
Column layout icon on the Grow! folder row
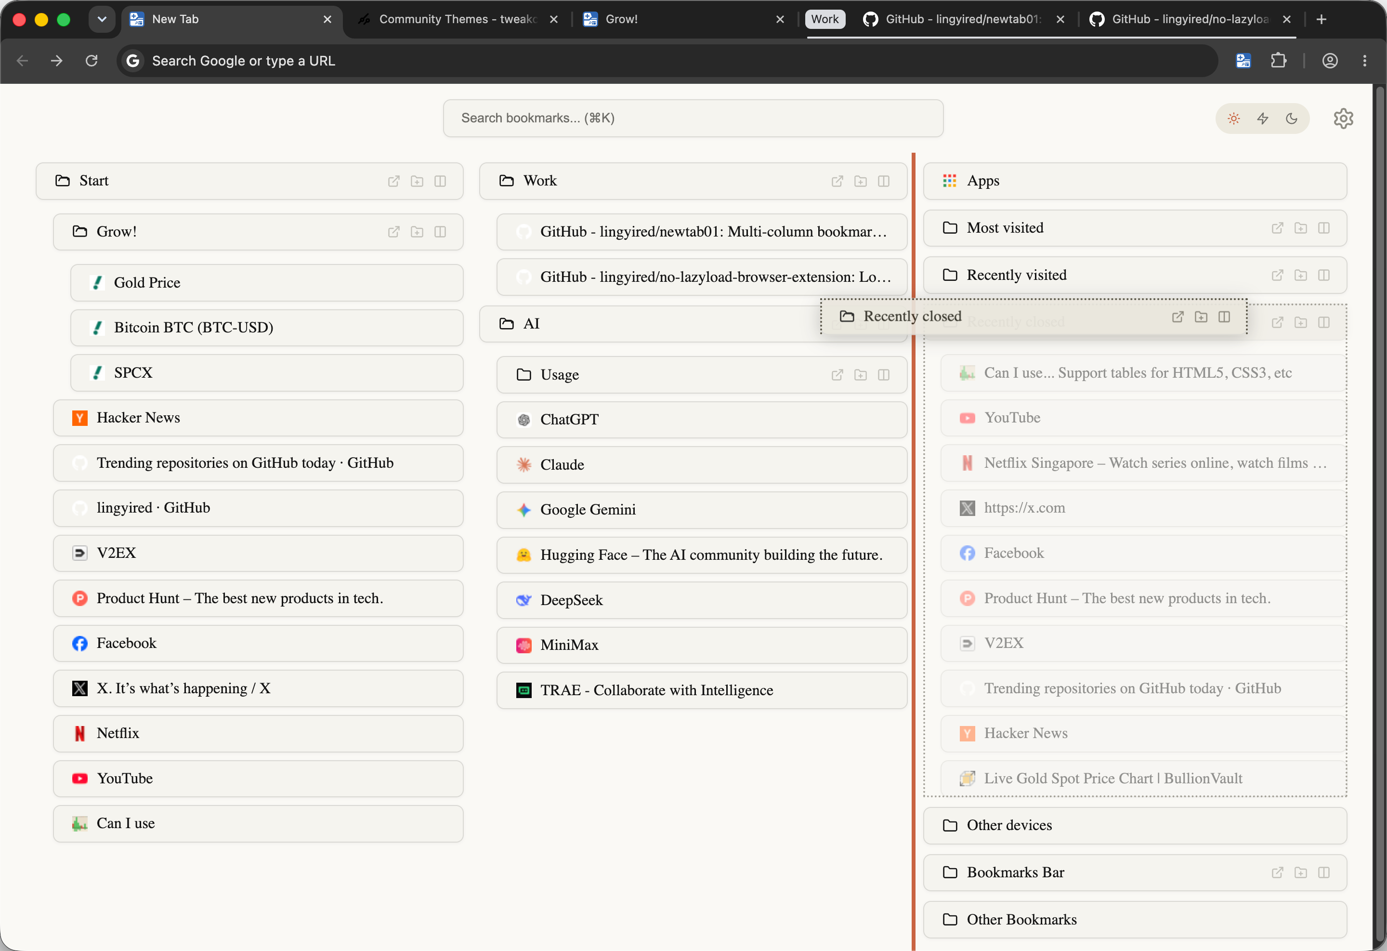[441, 232]
